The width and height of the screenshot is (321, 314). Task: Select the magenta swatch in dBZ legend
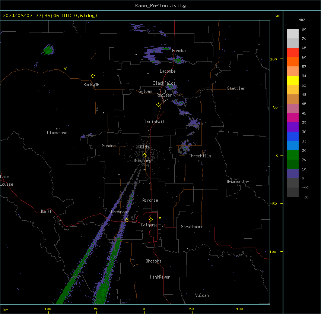click(293, 117)
